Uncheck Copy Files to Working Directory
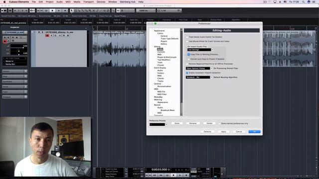The height and width of the screenshot is (179, 319). tap(188, 54)
